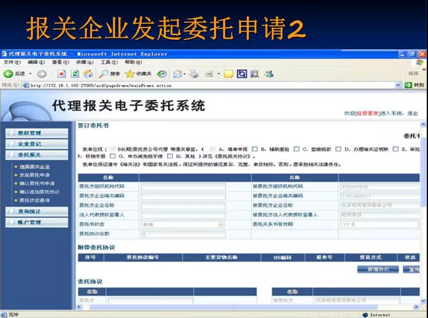Click the 退出 logout link

[412, 113]
